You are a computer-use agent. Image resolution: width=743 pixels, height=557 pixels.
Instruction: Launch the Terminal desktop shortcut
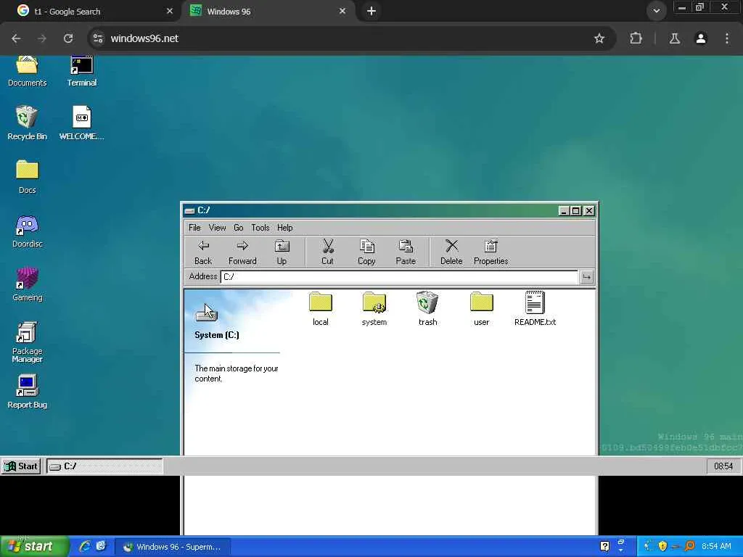click(81, 71)
